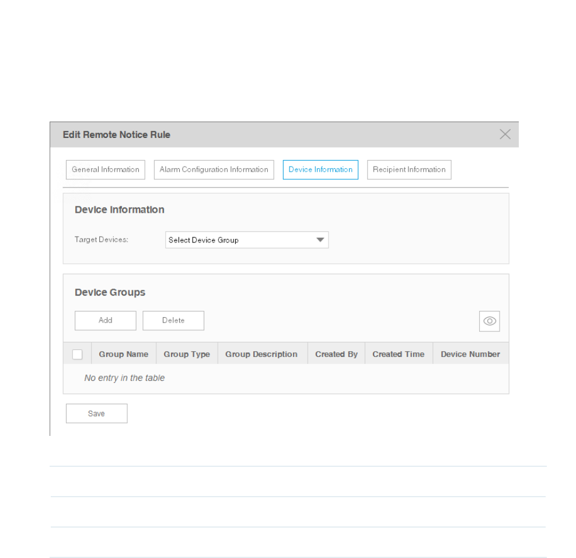Open the Alarm Configuration Information tab
Image resolution: width=576 pixels, height=558 pixels.
pyautogui.click(x=214, y=169)
